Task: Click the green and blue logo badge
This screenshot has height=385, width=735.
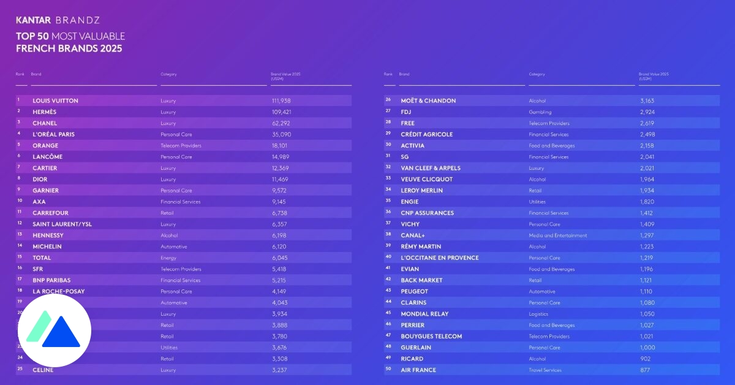Action: click(55, 331)
